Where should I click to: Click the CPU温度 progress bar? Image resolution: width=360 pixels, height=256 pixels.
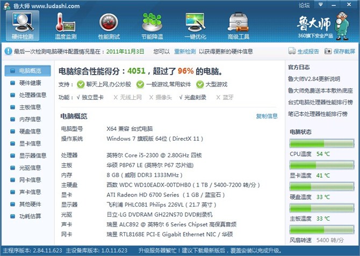(x=322, y=144)
